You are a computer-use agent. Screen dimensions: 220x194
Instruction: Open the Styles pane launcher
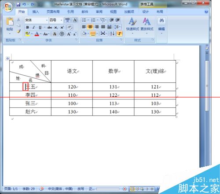click(x=153, y=40)
